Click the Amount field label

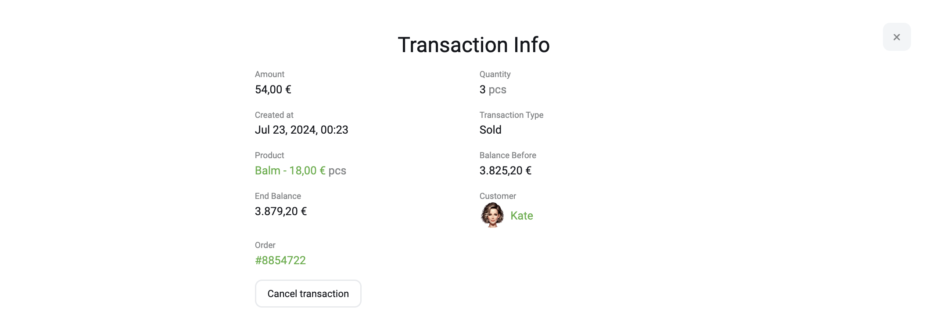[x=269, y=74]
